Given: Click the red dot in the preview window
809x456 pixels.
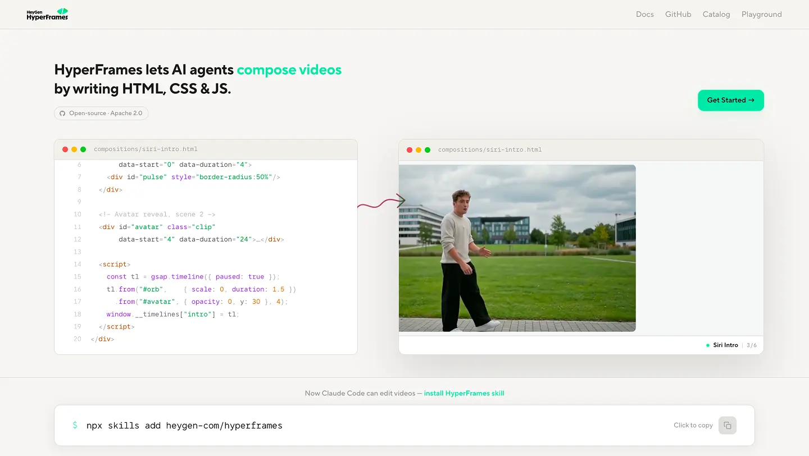Looking at the screenshot, I should click(410, 150).
